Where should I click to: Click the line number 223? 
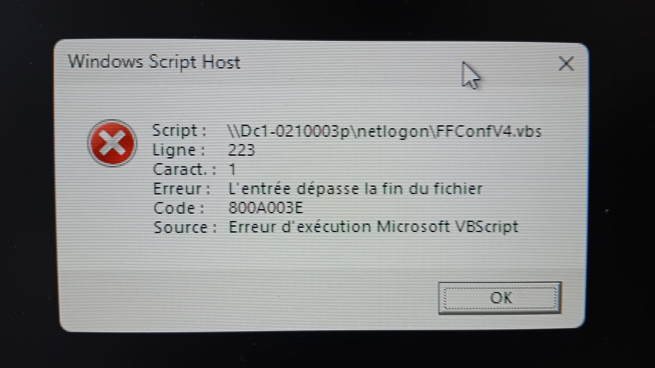tap(242, 150)
